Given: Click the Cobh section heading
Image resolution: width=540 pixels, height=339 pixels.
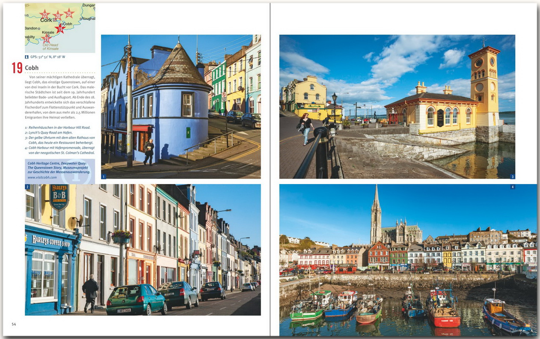Looking at the screenshot, I should pyautogui.click(x=32, y=68).
